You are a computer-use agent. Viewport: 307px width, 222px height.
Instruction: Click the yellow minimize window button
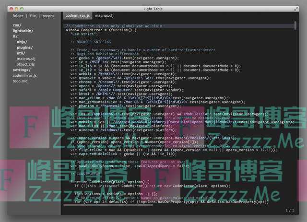(17, 8)
